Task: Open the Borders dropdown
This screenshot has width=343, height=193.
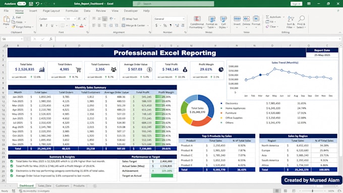Action: click(67, 26)
